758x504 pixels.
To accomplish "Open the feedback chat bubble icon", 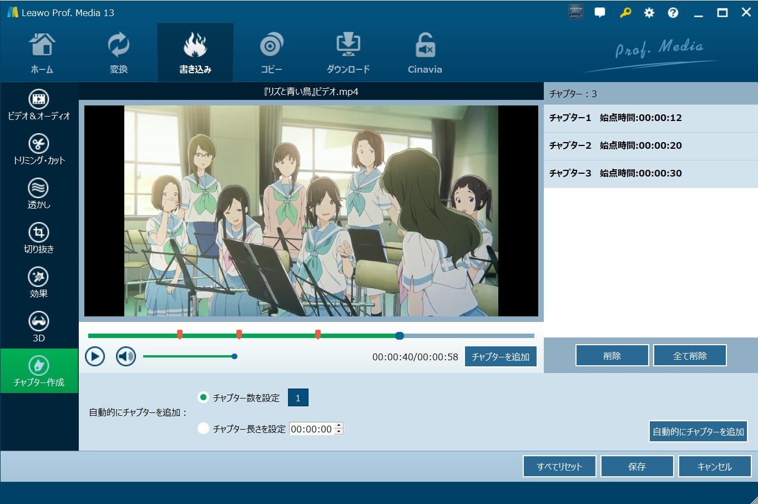I will coord(600,12).
